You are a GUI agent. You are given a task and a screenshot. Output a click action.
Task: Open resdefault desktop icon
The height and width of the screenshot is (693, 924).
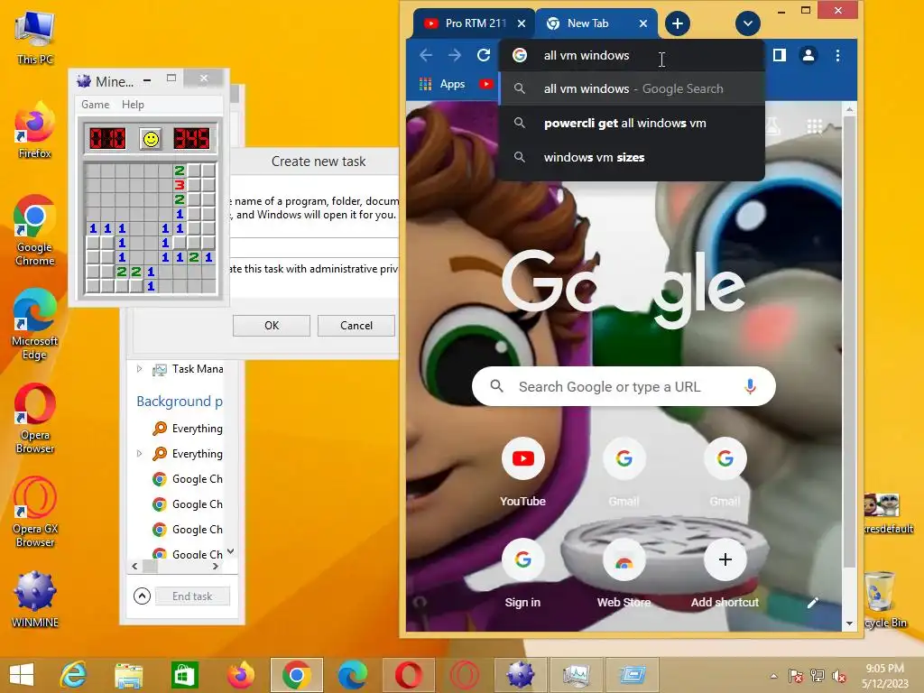click(x=885, y=513)
